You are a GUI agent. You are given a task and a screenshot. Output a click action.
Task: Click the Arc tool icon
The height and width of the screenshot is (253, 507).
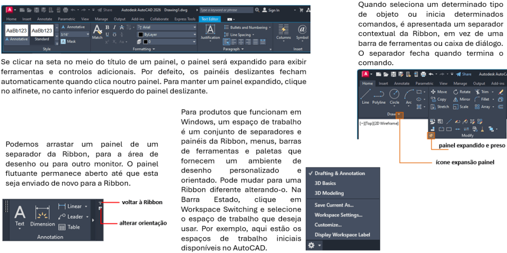408,95
